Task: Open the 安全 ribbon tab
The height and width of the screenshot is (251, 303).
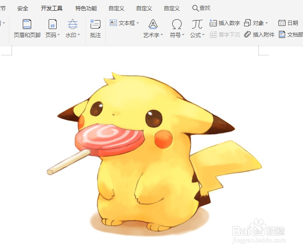Action: tap(23, 8)
